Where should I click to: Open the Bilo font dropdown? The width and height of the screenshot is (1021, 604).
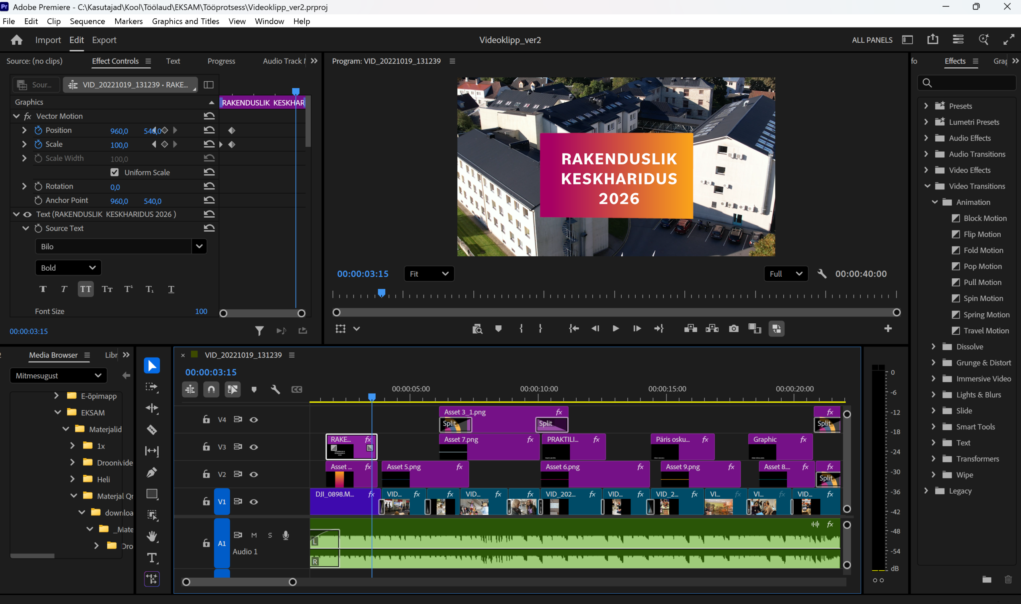coord(199,246)
